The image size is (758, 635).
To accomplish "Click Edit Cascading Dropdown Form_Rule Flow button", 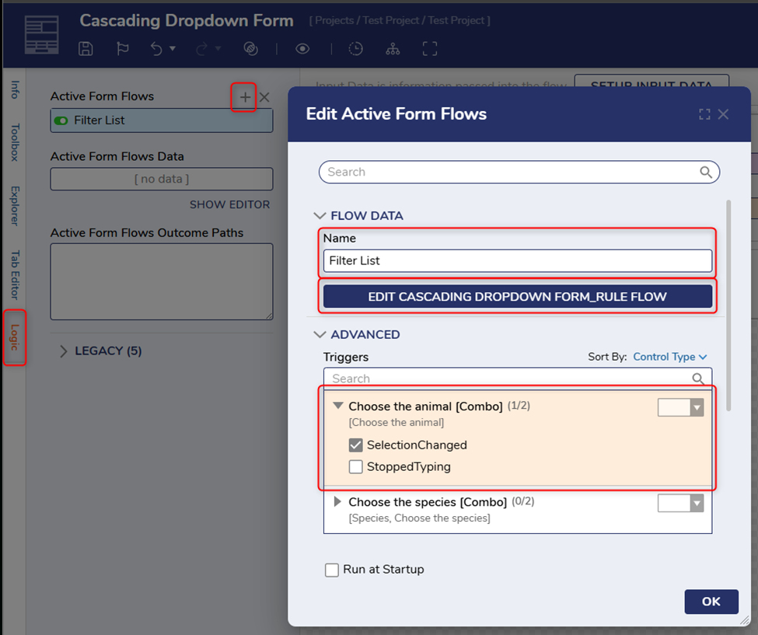I will 517,296.
